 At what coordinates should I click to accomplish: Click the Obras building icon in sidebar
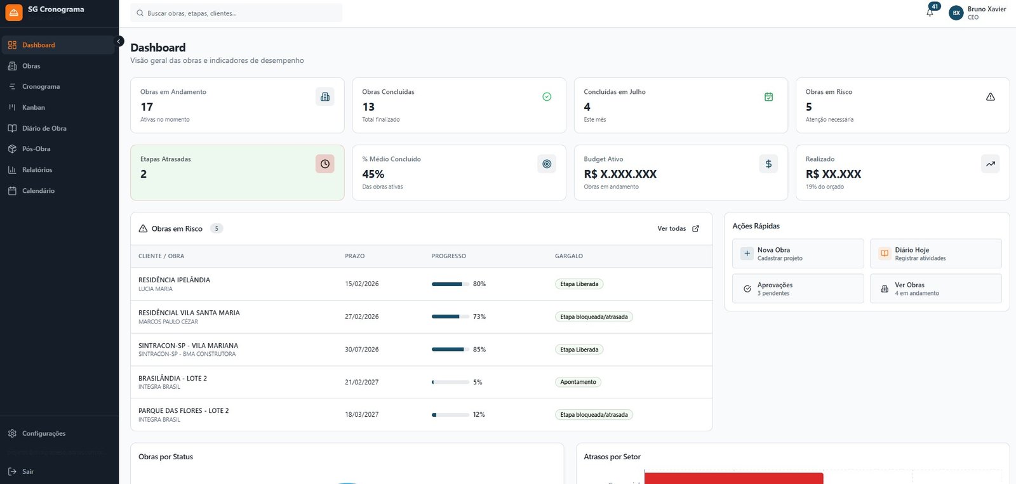(x=12, y=66)
